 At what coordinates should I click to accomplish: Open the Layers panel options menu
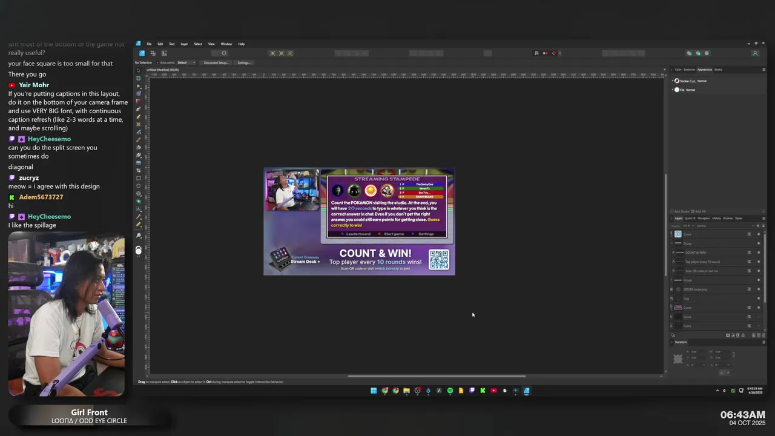(763, 218)
